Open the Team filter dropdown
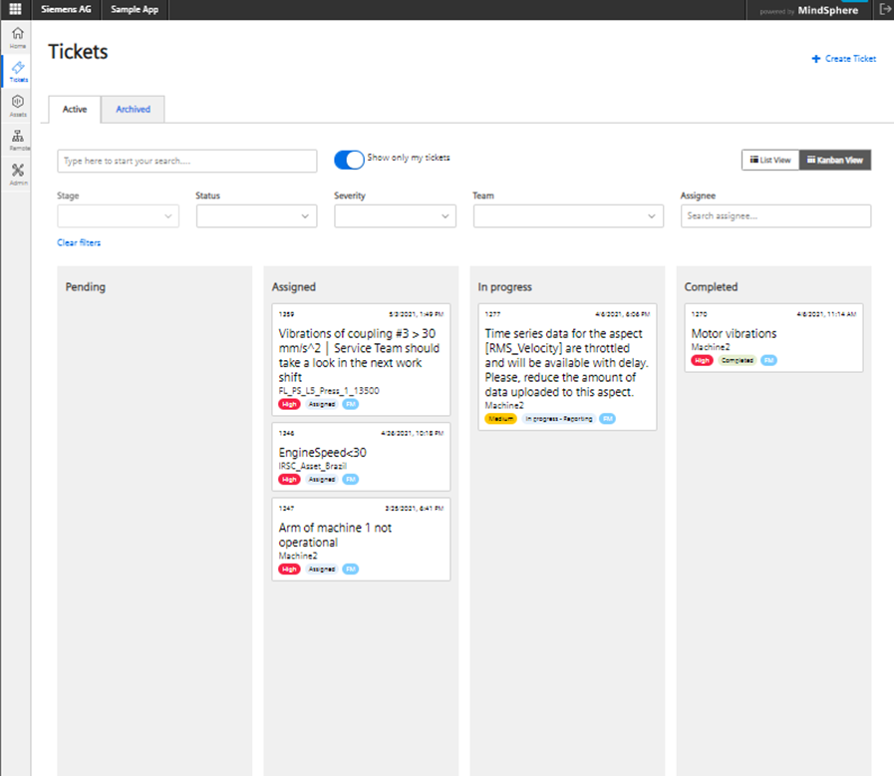This screenshot has width=894, height=776. point(568,216)
